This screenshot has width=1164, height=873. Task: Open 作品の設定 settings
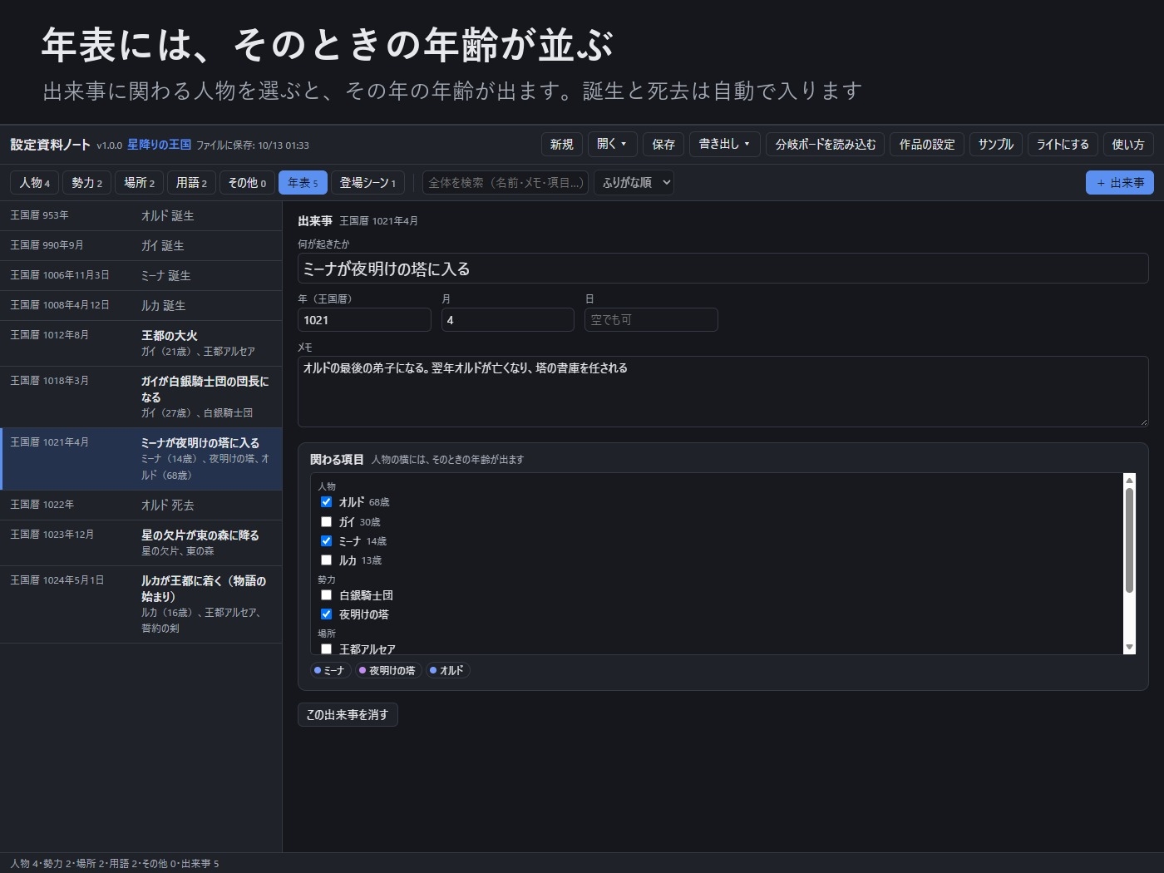click(x=927, y=144)
